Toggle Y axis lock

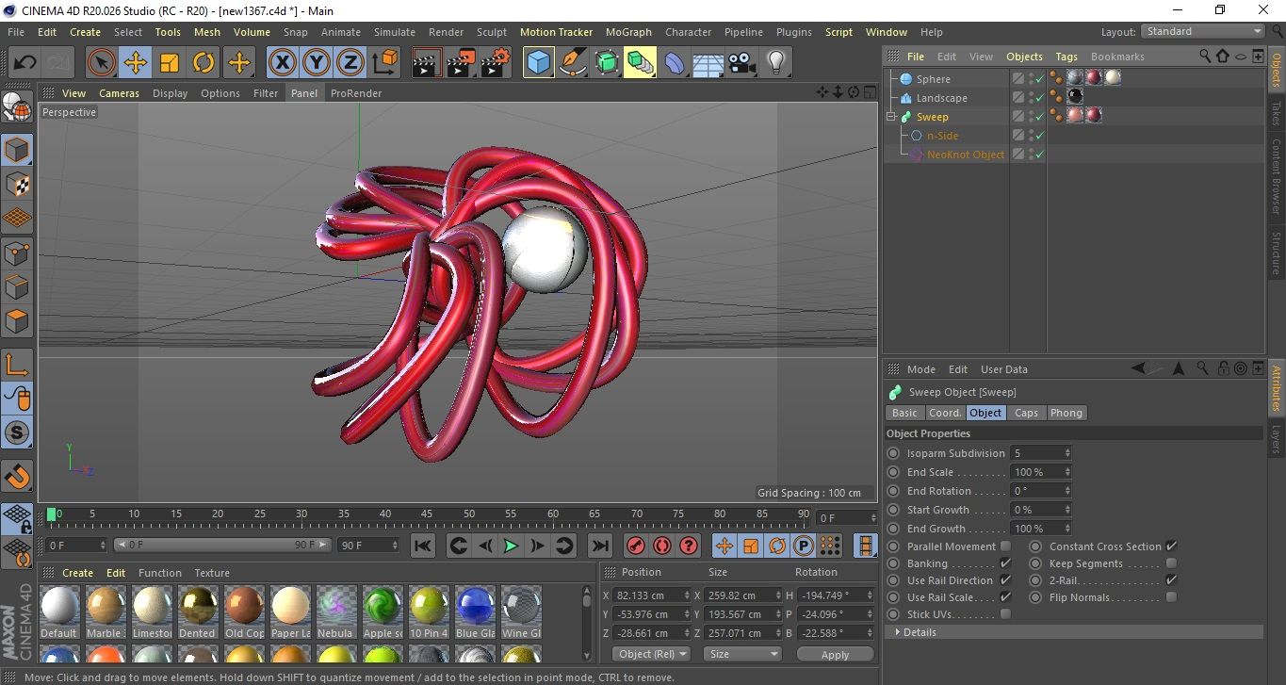point(316,63)
